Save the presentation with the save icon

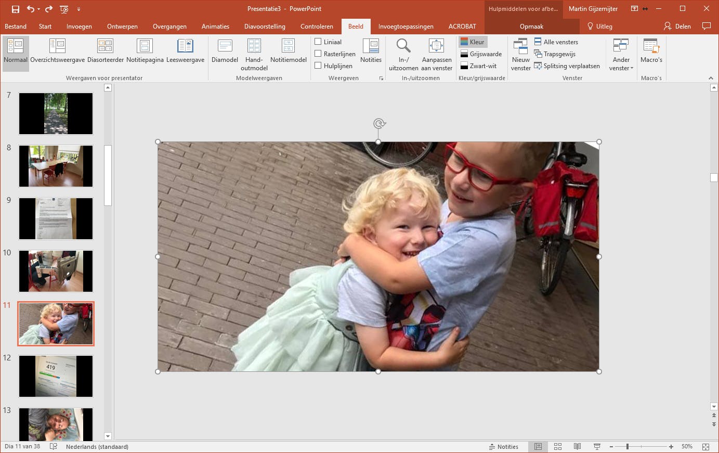[x=16, y=9]
